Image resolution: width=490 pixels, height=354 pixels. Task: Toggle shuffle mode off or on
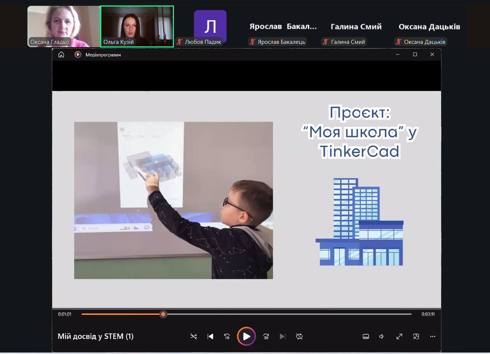pos(194,336)
